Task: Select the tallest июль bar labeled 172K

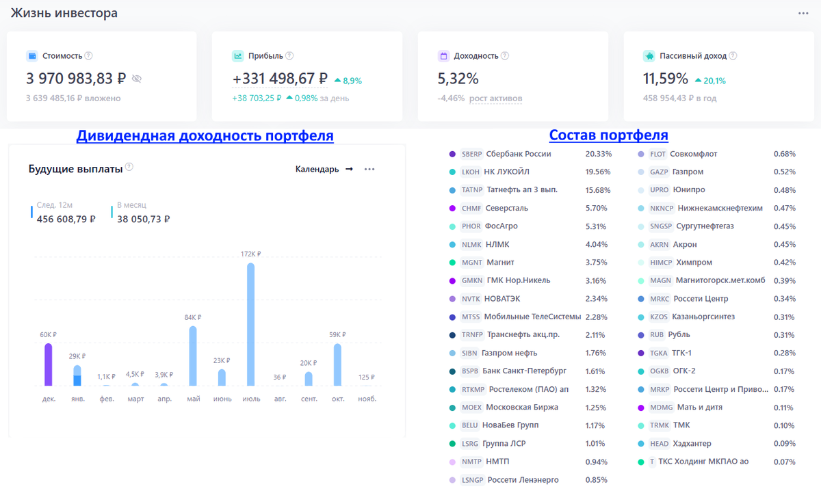Action: coord(250,324)
